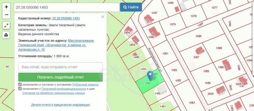
Task: Select parcel 1498 on the map
Action: [x=170, y=3]
